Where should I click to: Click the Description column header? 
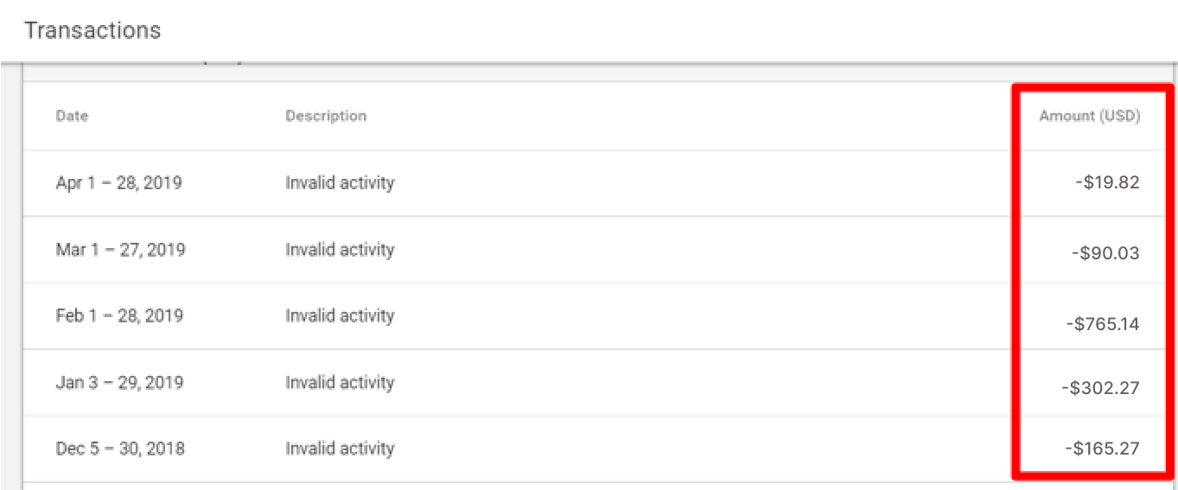coord(326,116)
